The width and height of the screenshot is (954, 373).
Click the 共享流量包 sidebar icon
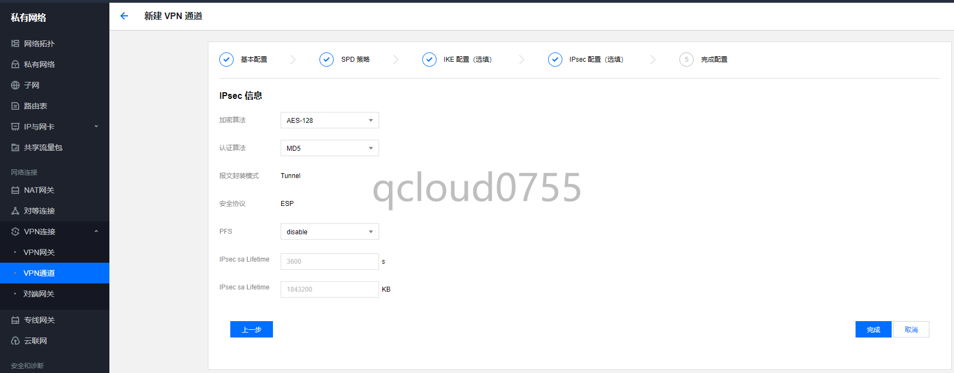coord(15,147)
